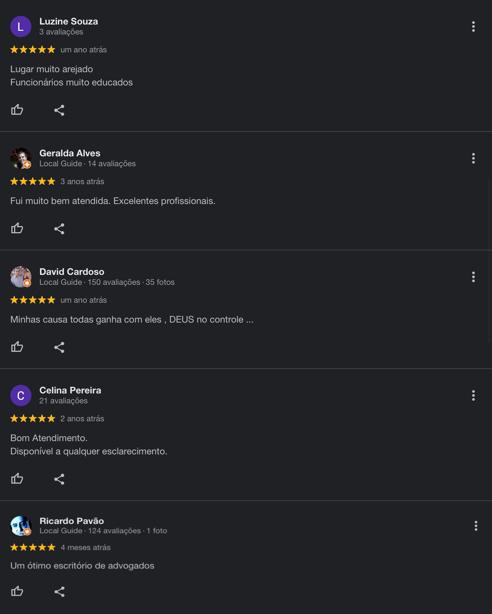The width and height of the screenshot is (492, 614).
Task: Share Luzine Souza's review
Action: coord(59,110)
